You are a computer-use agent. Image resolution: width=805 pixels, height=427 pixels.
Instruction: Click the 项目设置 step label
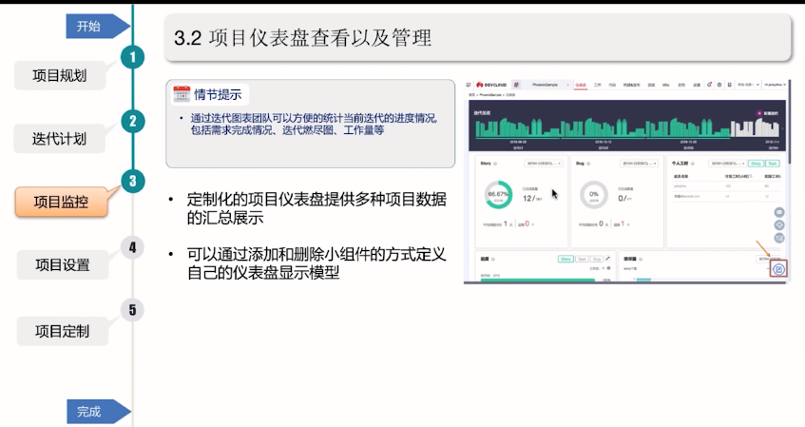click(63, 265)
